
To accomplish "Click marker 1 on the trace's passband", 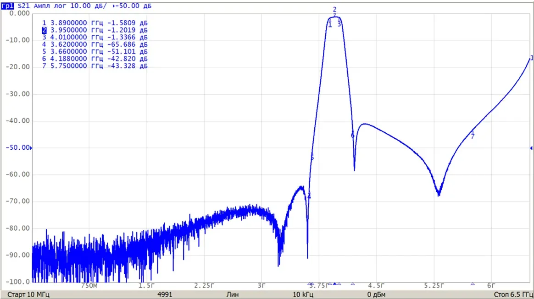I will (x=330, y=23).
